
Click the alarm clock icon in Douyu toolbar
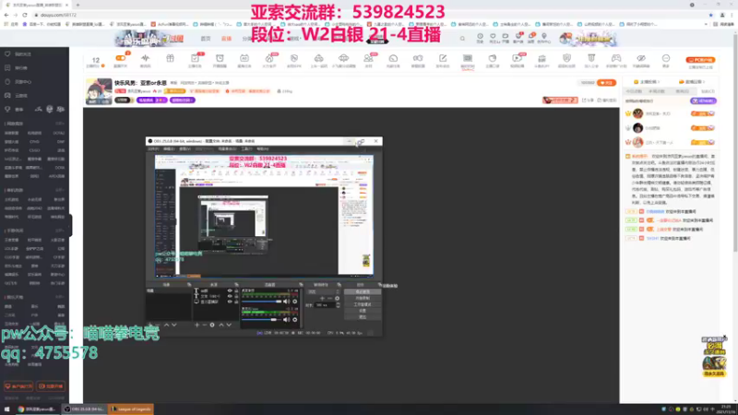click(x=220, y=58)
